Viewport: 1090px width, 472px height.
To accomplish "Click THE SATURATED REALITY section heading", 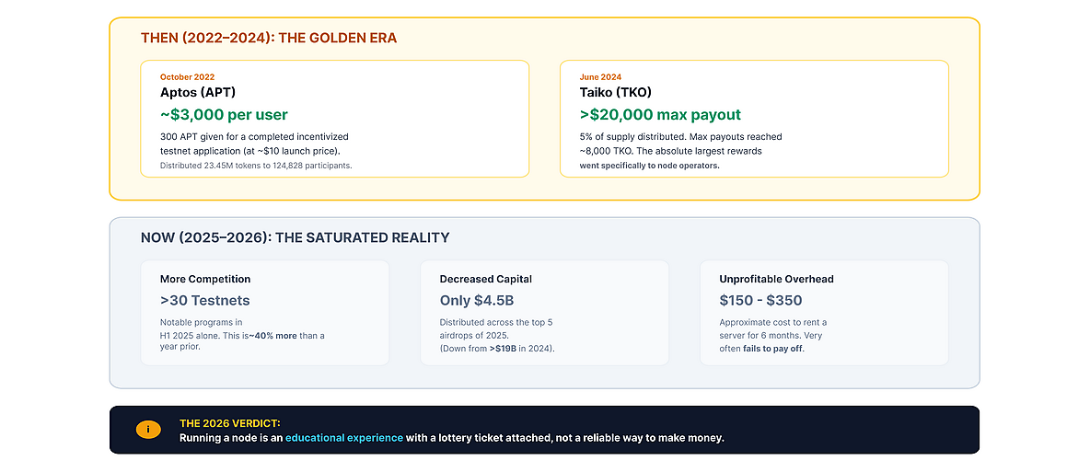I will (295, 237).
